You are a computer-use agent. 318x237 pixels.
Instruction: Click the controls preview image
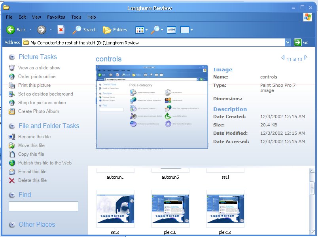coord(152,107)
